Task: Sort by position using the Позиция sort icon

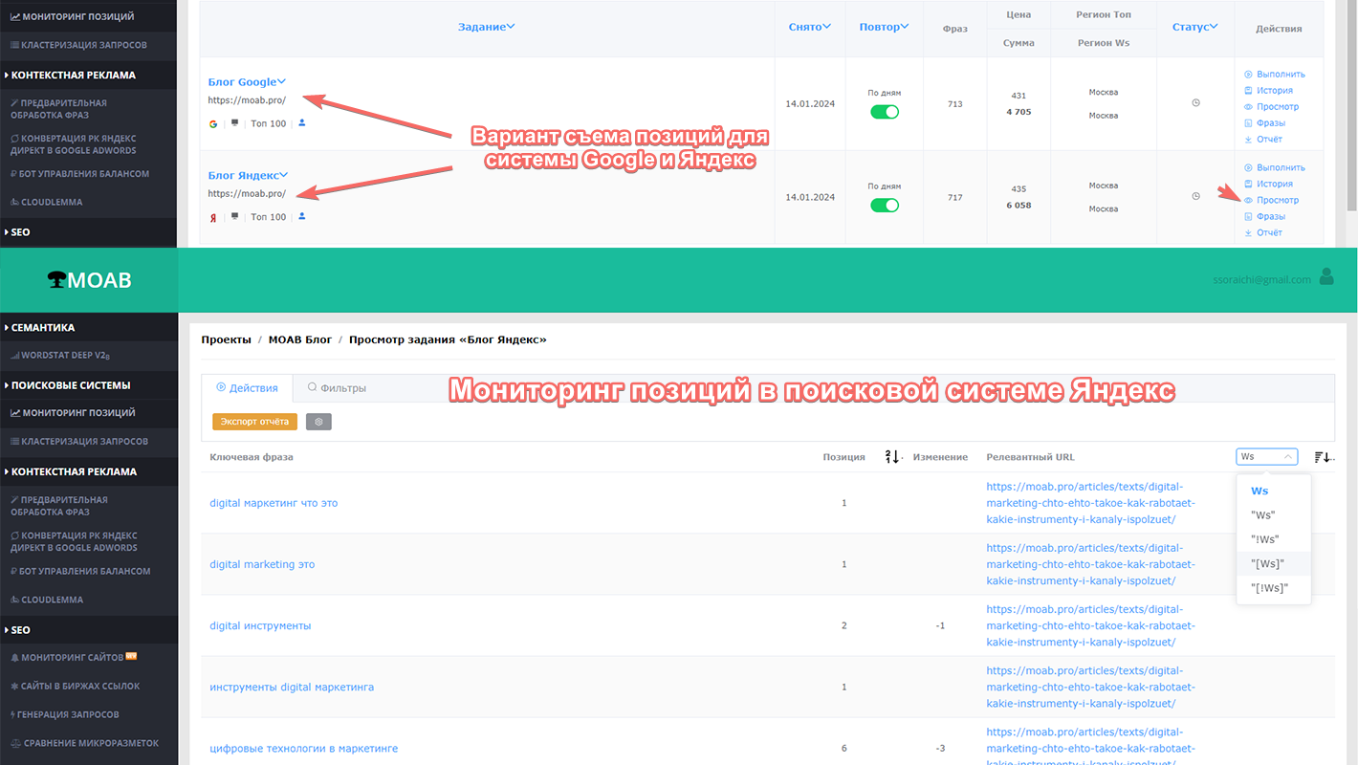Action: (893, 457)
